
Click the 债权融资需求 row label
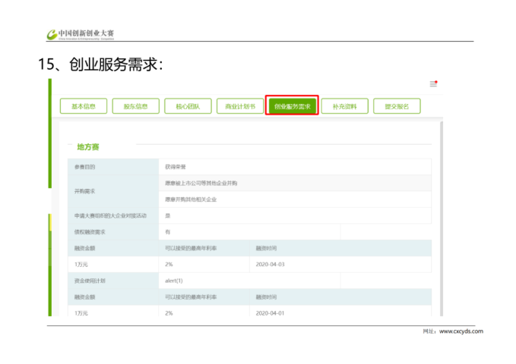click(90, 232)
